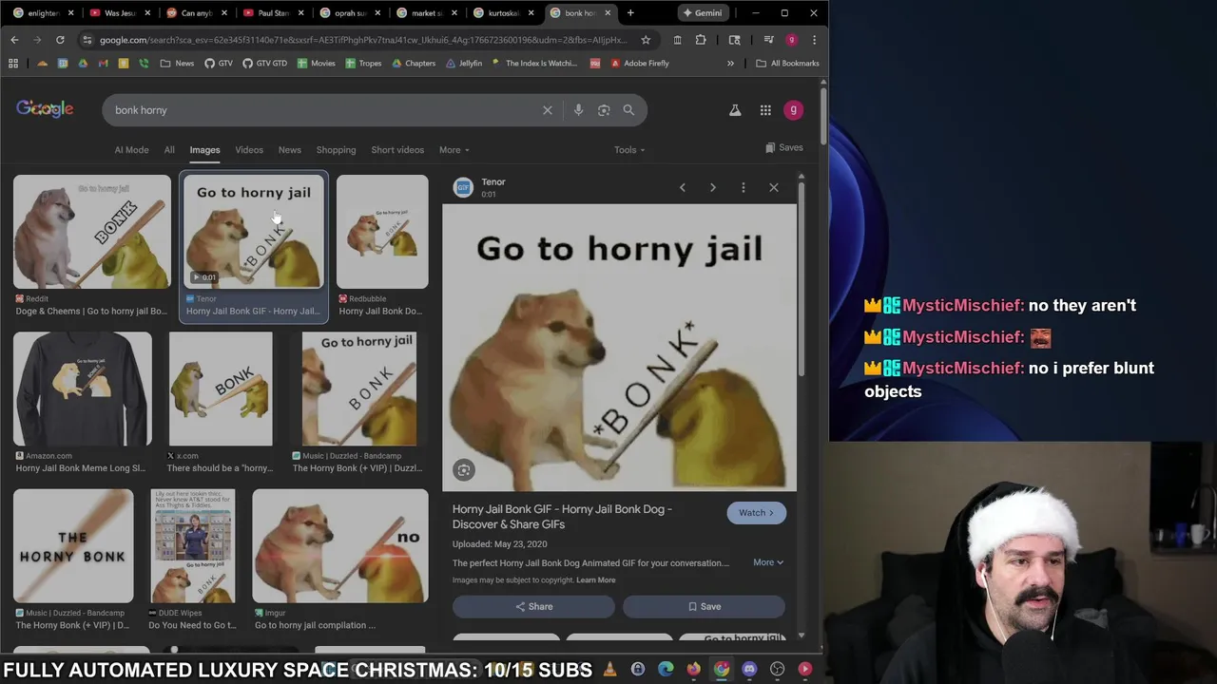Open the All Bookmarks folder
This screenshot has width=1217, height=684.
click(x=787, y=64)
